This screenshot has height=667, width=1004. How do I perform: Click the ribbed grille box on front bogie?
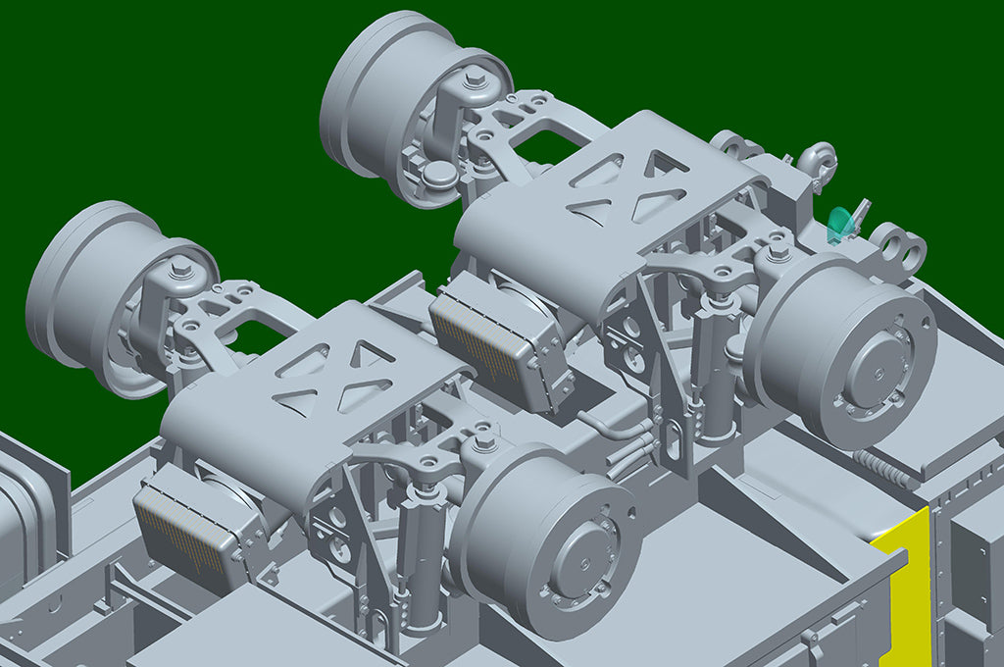(x=184, y=530)
